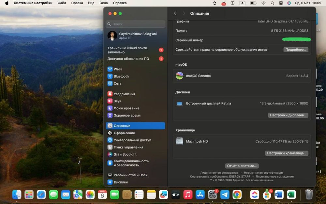The width and height of the screenshot is (326, 204).
Task: Go back with the left chevron
Action: (175, 13)
